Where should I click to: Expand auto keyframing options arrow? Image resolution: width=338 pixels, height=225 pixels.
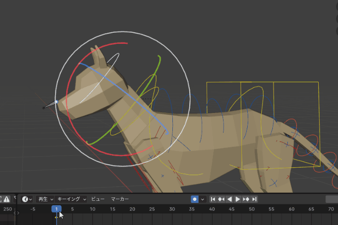202,199
